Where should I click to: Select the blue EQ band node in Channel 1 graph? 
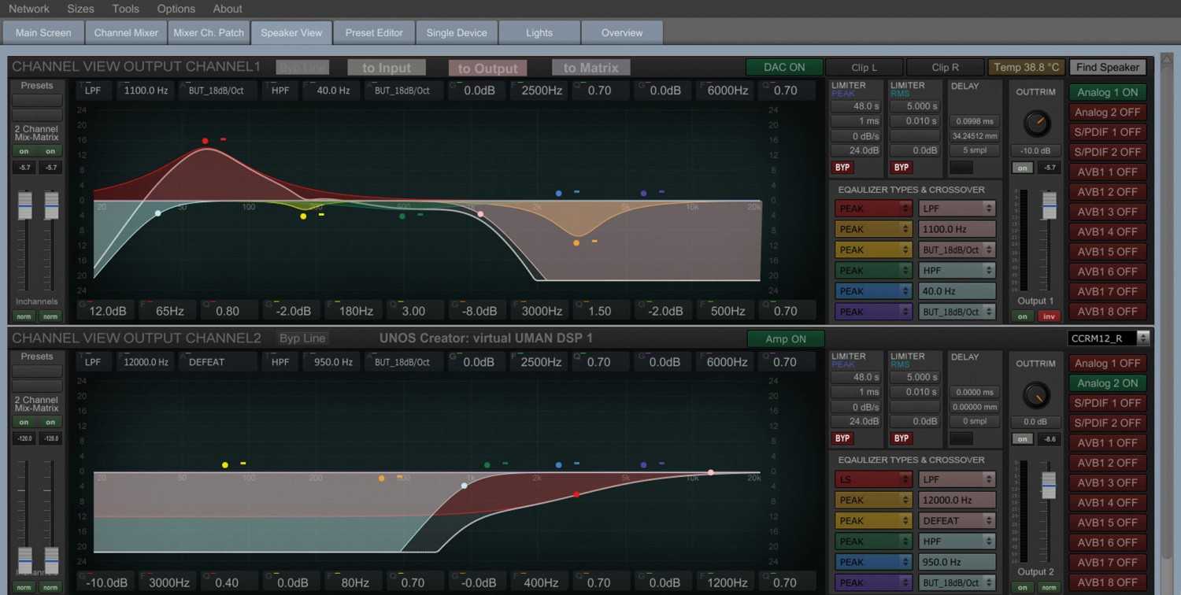click(558, 193)
